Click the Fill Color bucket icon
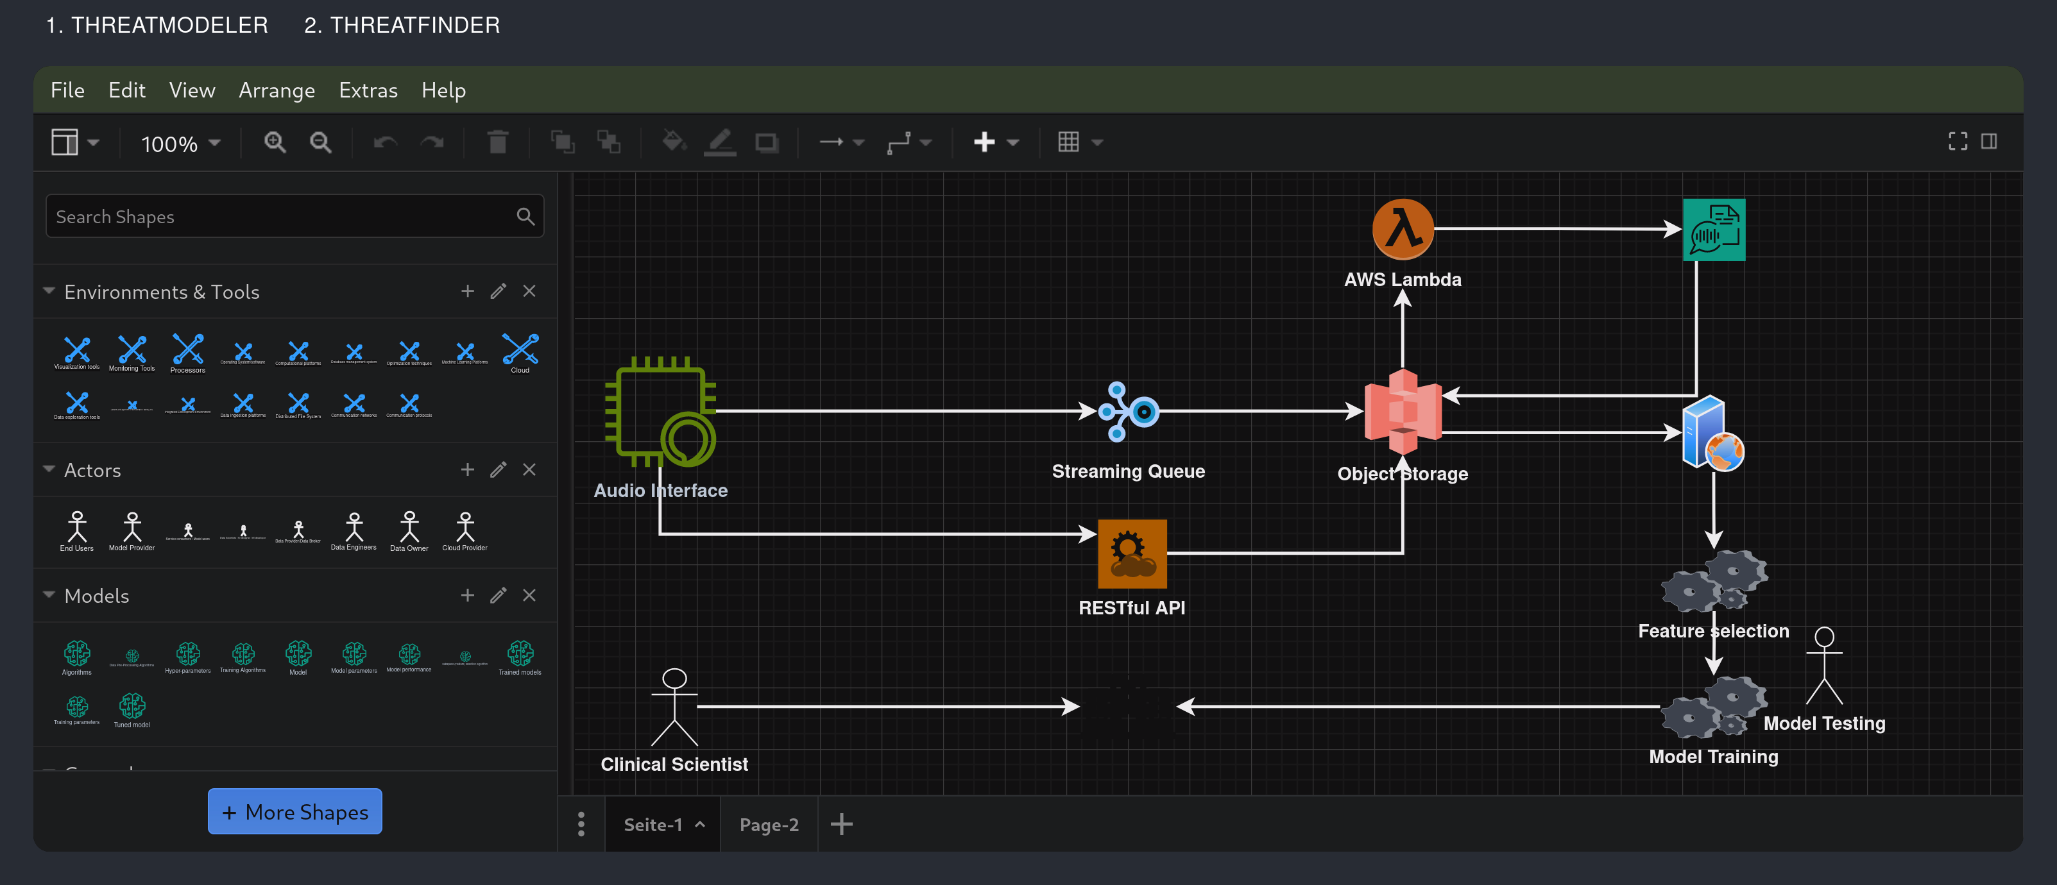 click(x=673, y=142)
